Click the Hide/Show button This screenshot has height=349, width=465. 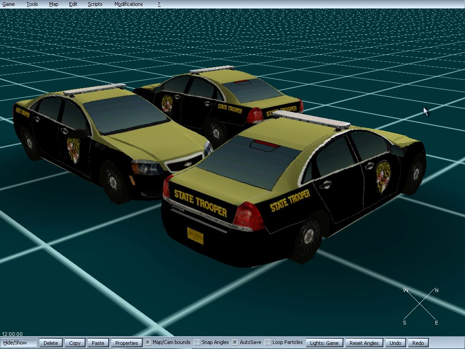(19, 343)
